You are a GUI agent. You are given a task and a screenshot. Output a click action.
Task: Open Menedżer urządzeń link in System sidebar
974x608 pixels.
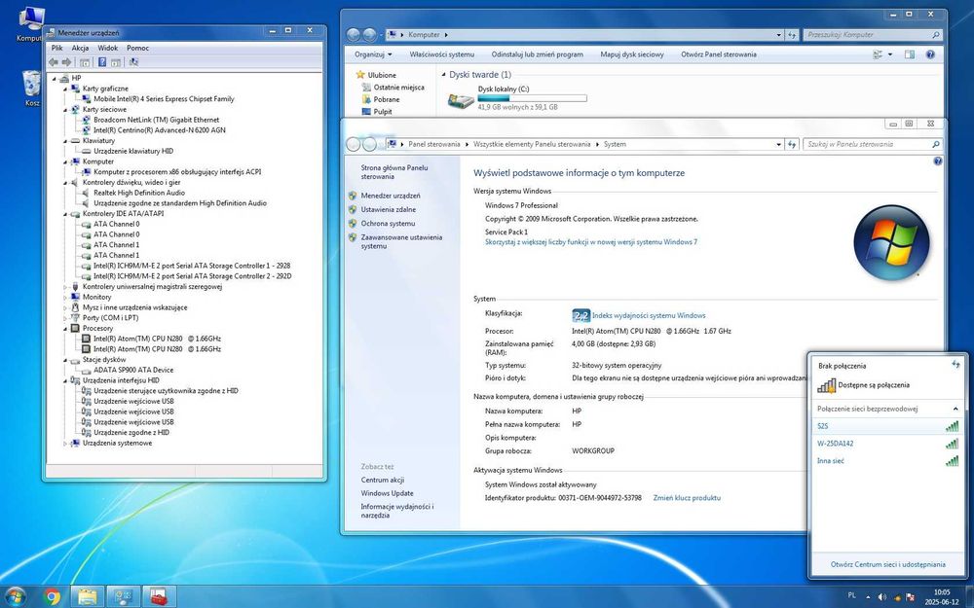coord(391,196)
